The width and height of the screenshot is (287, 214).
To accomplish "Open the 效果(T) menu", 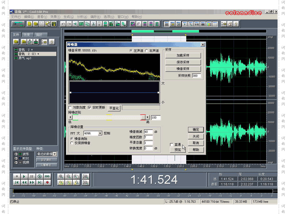I will [55, 17].
